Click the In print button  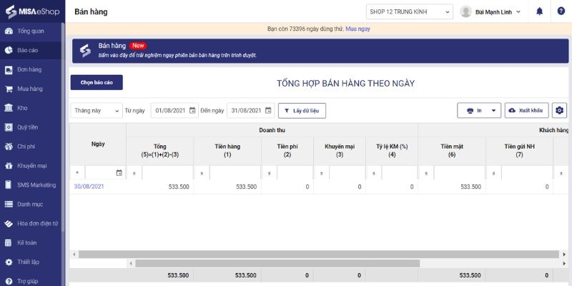pos(475,111)
